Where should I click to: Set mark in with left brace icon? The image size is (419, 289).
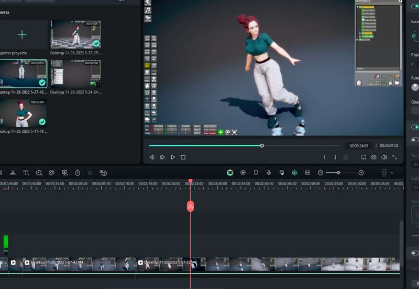[325, 157]
